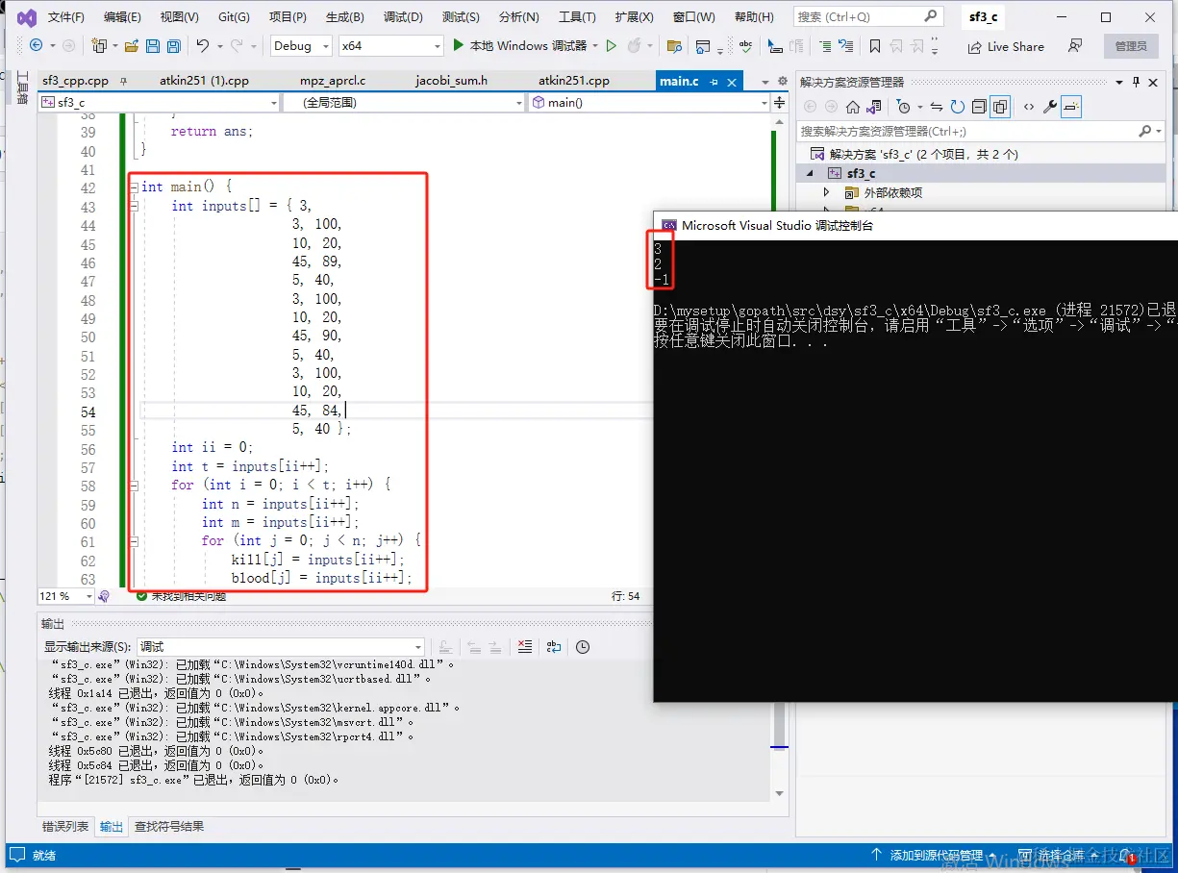1178x873 pixels.
Task: Open the 生成(B) menu
Action: click(344, 17)
